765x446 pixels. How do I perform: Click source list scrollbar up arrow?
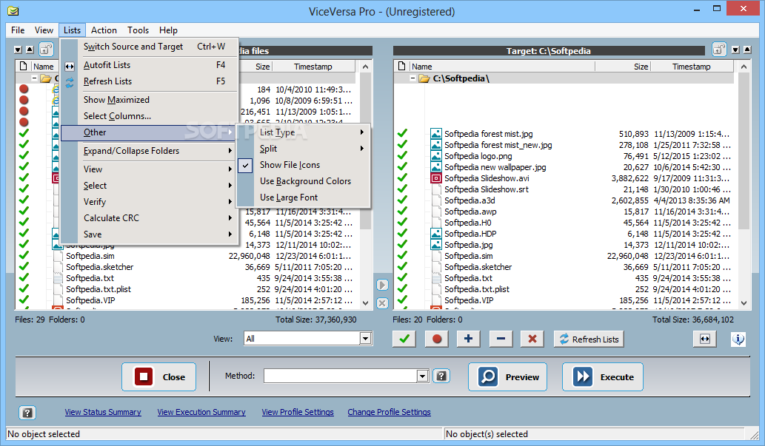coord(365,67)
